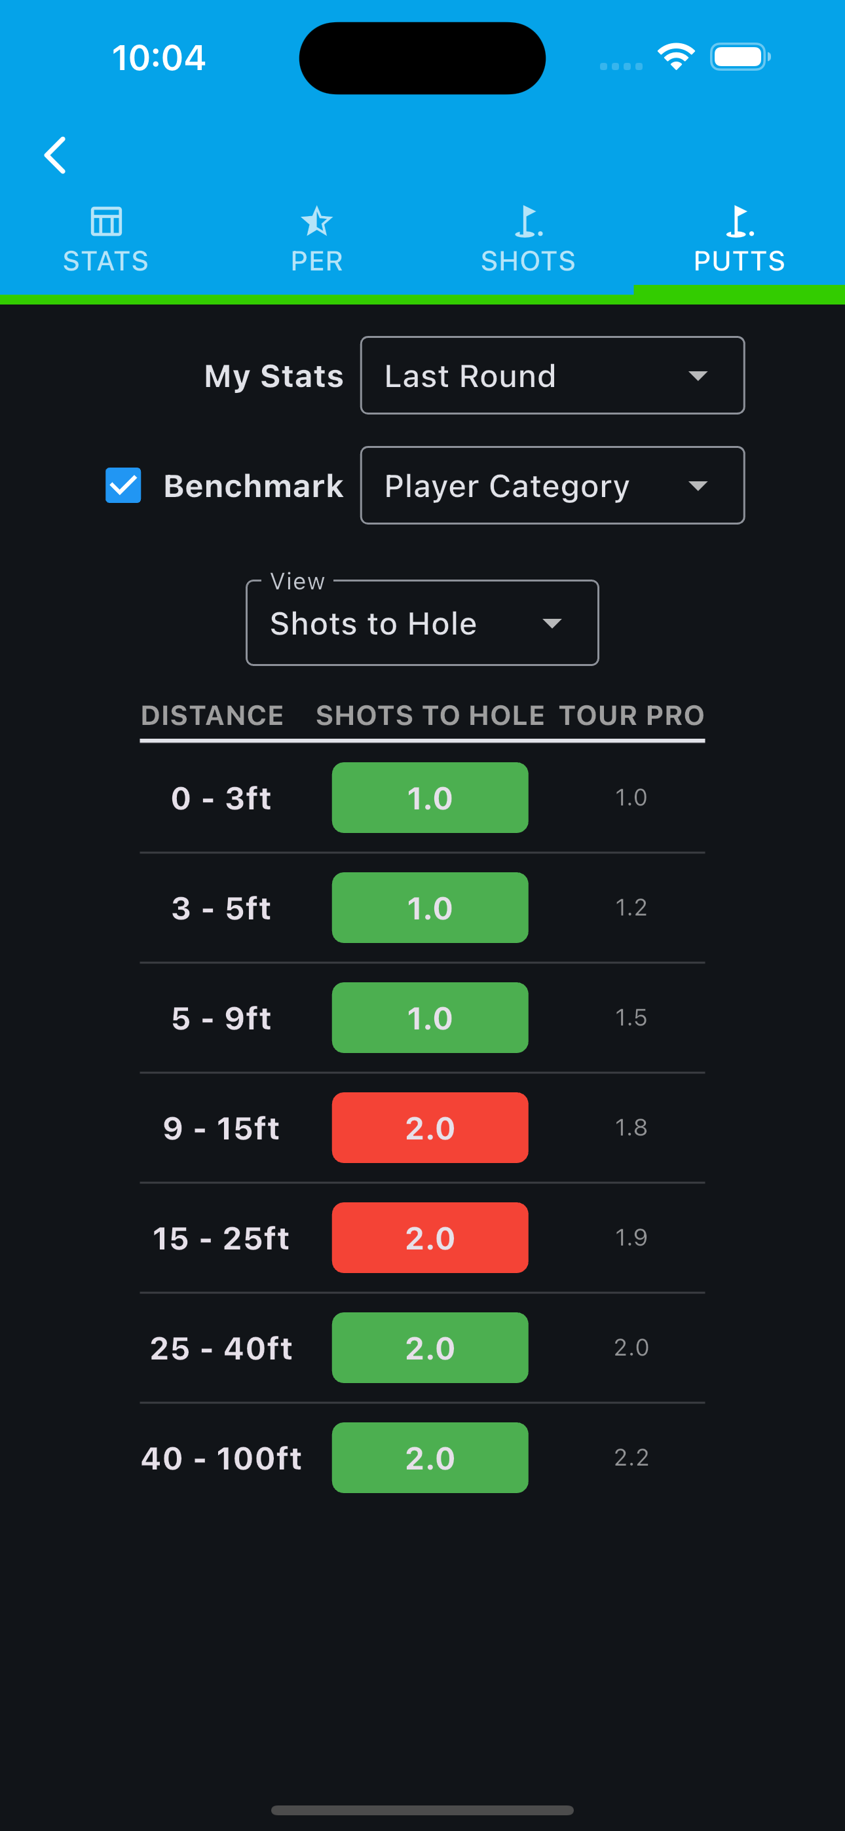Switch to the PER tab label

coord(316,261)
